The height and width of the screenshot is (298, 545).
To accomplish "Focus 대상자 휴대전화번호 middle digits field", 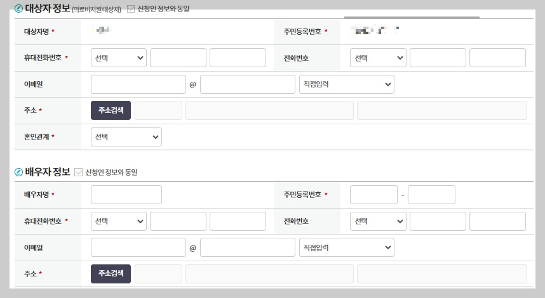I will click(x=178, y=58).
